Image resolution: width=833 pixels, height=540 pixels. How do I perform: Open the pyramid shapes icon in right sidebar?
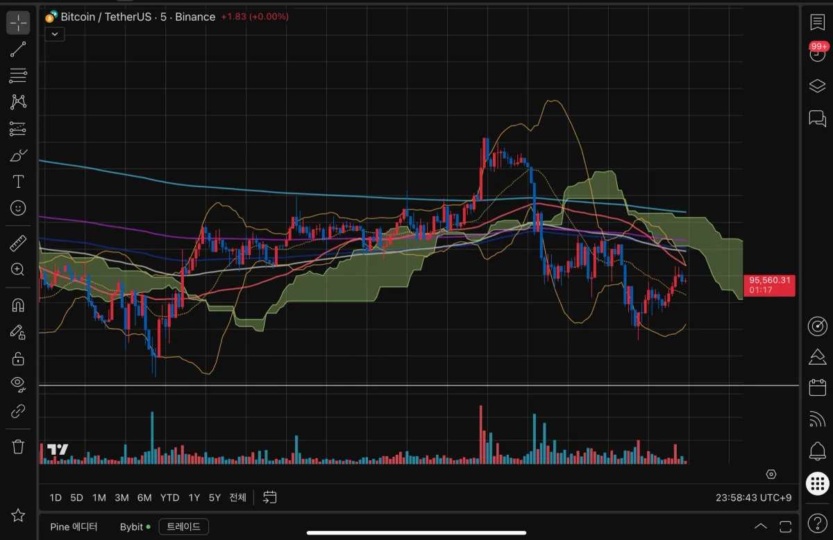click(x=817, y=357)
